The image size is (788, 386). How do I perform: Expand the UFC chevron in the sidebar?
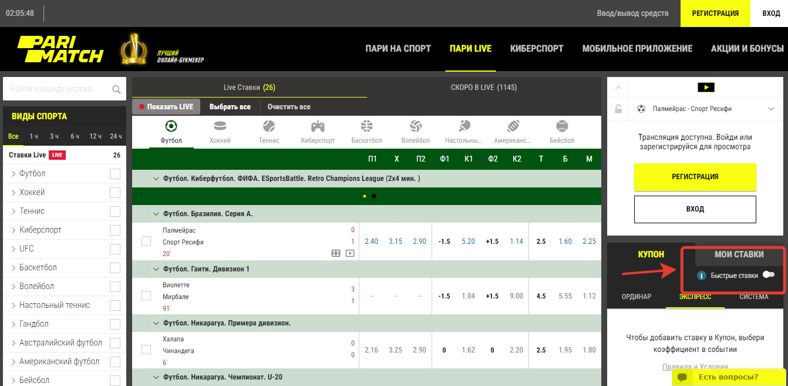[x=14, y=249]
